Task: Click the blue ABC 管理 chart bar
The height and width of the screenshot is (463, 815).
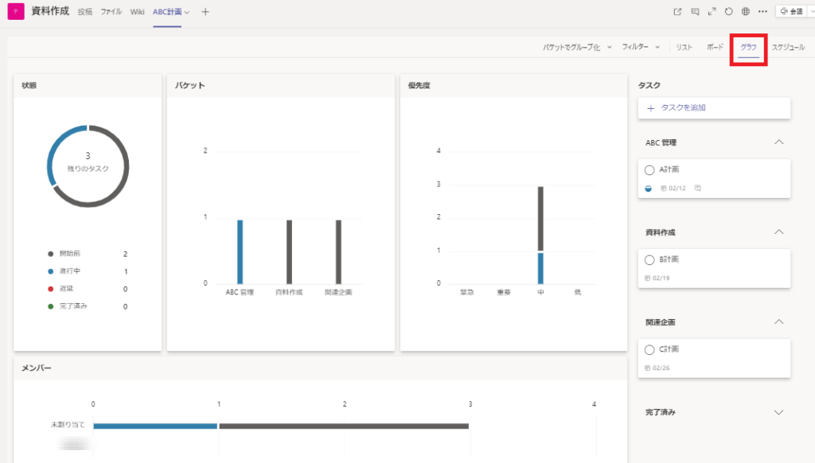Action: click(240, 251)
